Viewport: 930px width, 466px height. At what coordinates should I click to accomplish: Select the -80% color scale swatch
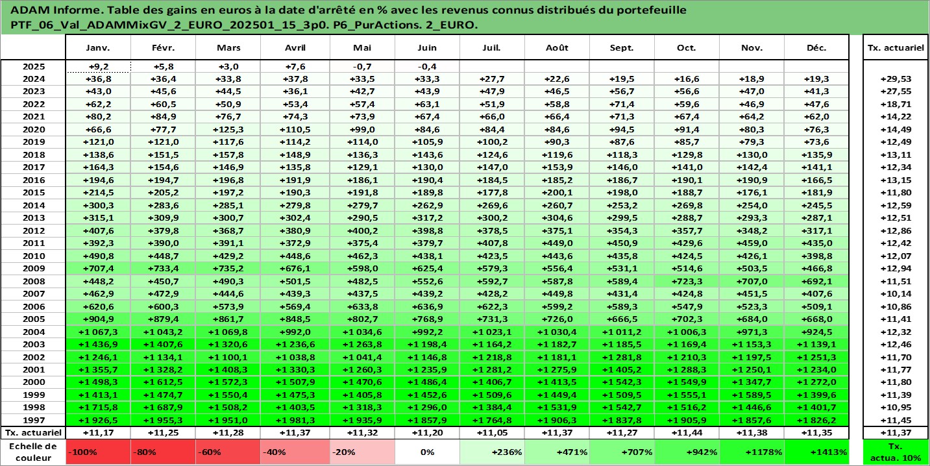(163, 452)
